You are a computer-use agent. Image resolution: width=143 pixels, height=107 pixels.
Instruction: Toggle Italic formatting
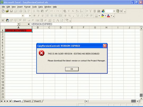click(38, 16)
